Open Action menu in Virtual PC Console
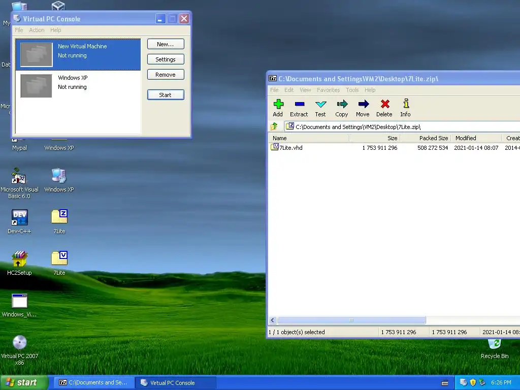The image size is (520, 390). [37, 30]
